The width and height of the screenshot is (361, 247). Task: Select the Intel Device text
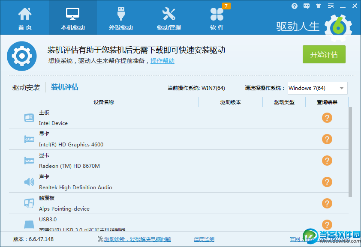coord(53,123)
